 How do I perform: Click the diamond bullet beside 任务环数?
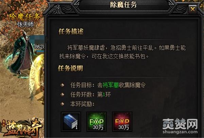62,94
